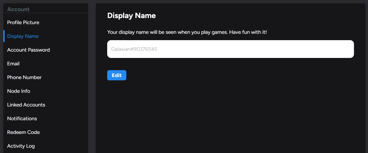Go to Account Password section

point(28,50)
